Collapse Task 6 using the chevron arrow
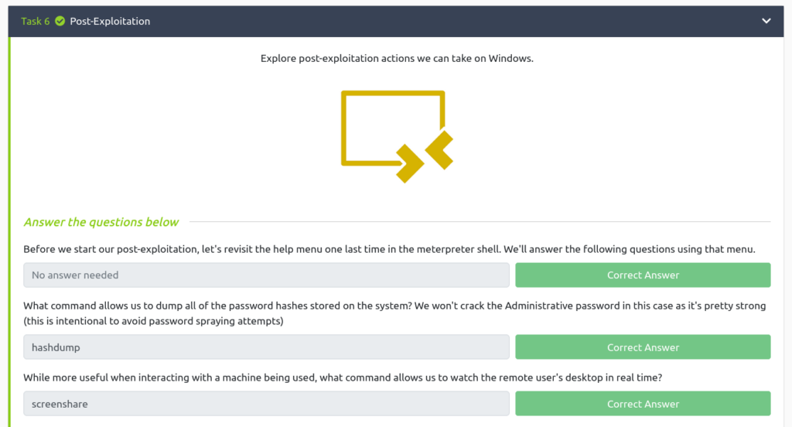Viewport: 792px width, 427px height. (766, 21)
